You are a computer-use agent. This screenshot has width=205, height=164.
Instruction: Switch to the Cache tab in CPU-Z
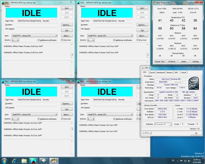point(152,73)
